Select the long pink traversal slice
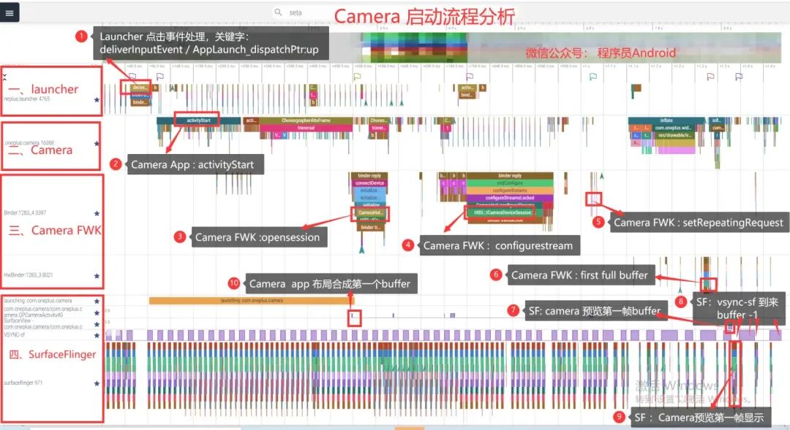 tap(306, 128)
